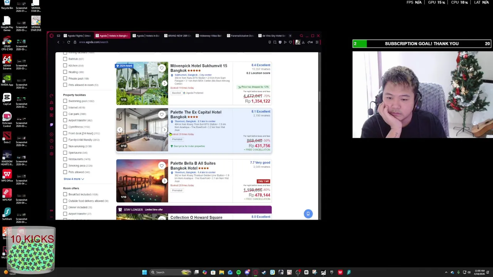Check the Non-smoking filter
Viewport: 493px width, 277px height.
click(x=65, y=146)
